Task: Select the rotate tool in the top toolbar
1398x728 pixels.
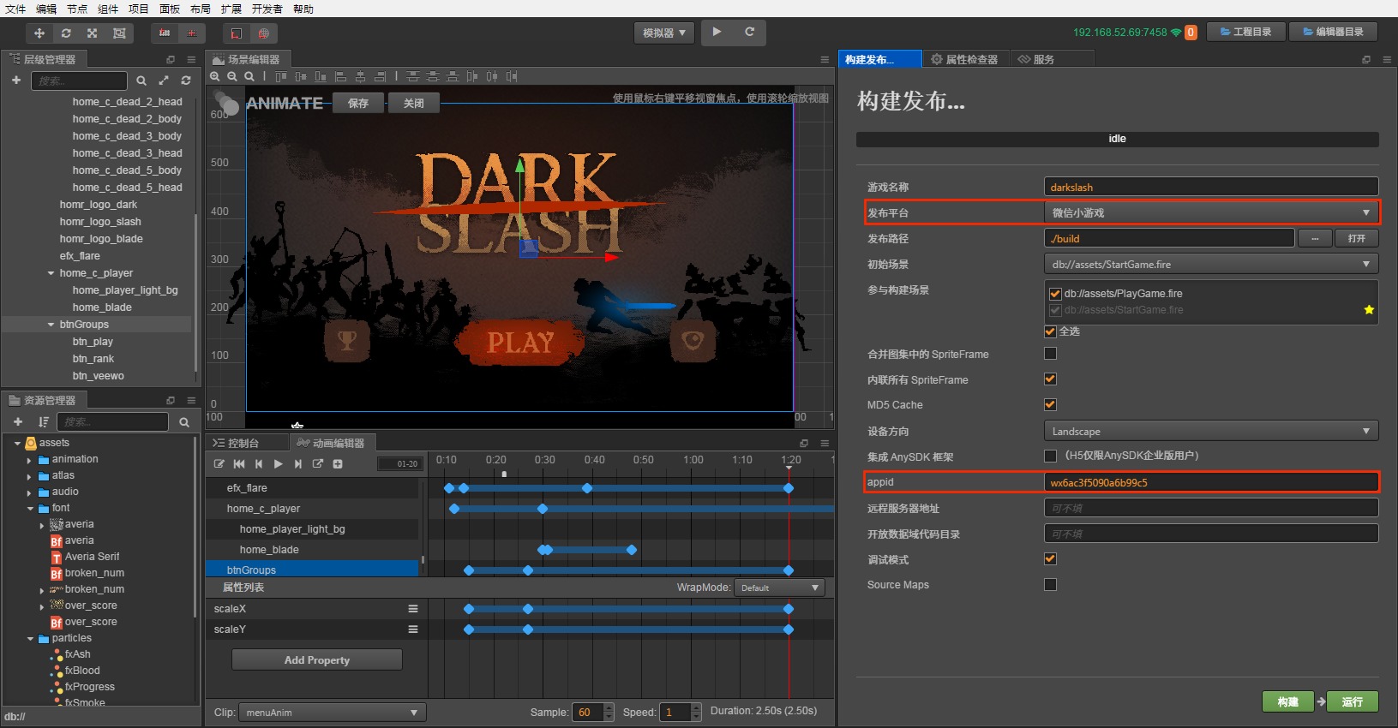Action: (66, 33)
